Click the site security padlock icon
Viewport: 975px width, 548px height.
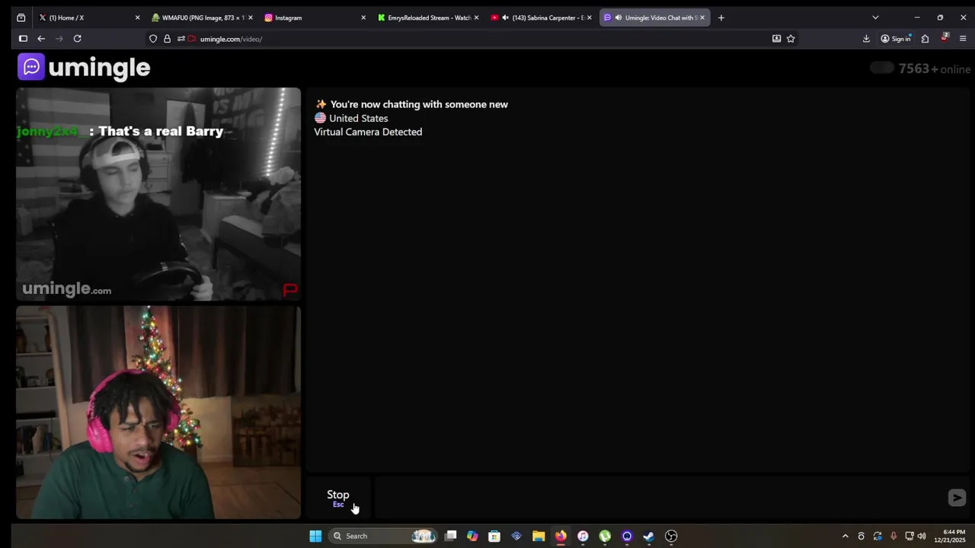coord(167,39)
